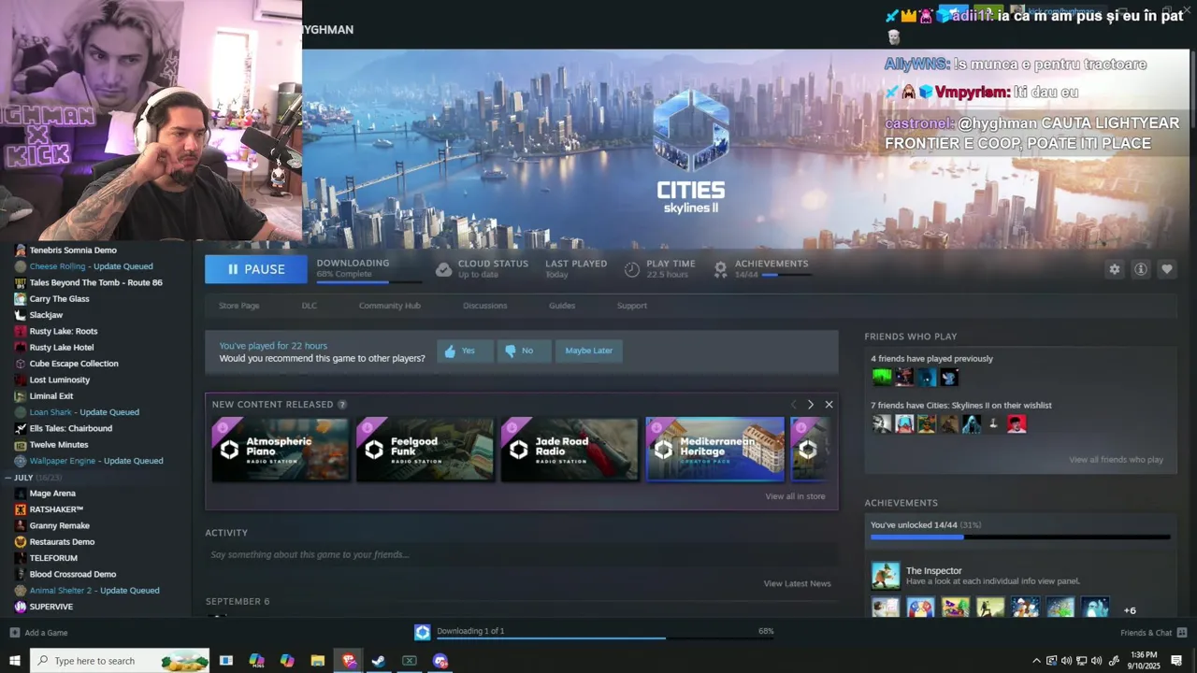Go to previous new content page arrow
Viewport: 1197px width, 673px height.
794,405
